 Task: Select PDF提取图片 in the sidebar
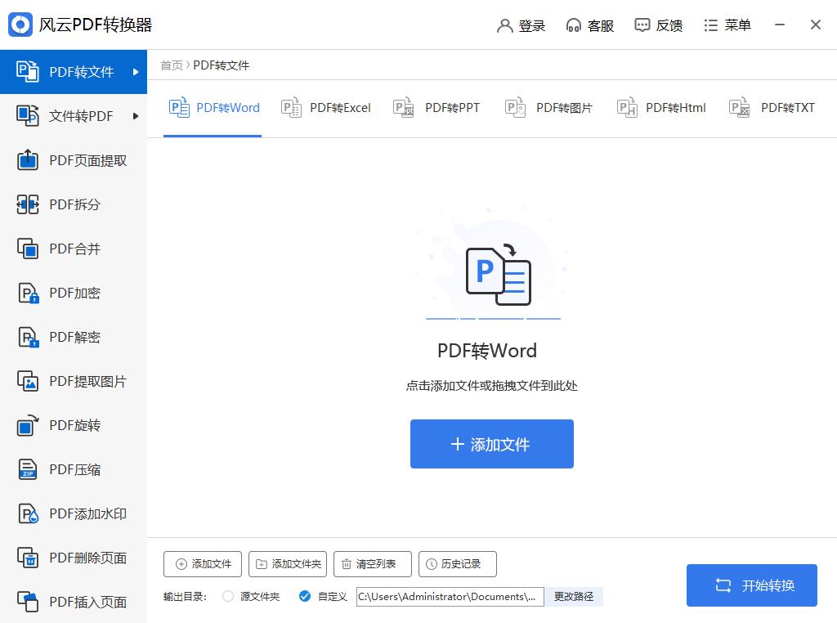pyautogui.click(x=74, y=381)
